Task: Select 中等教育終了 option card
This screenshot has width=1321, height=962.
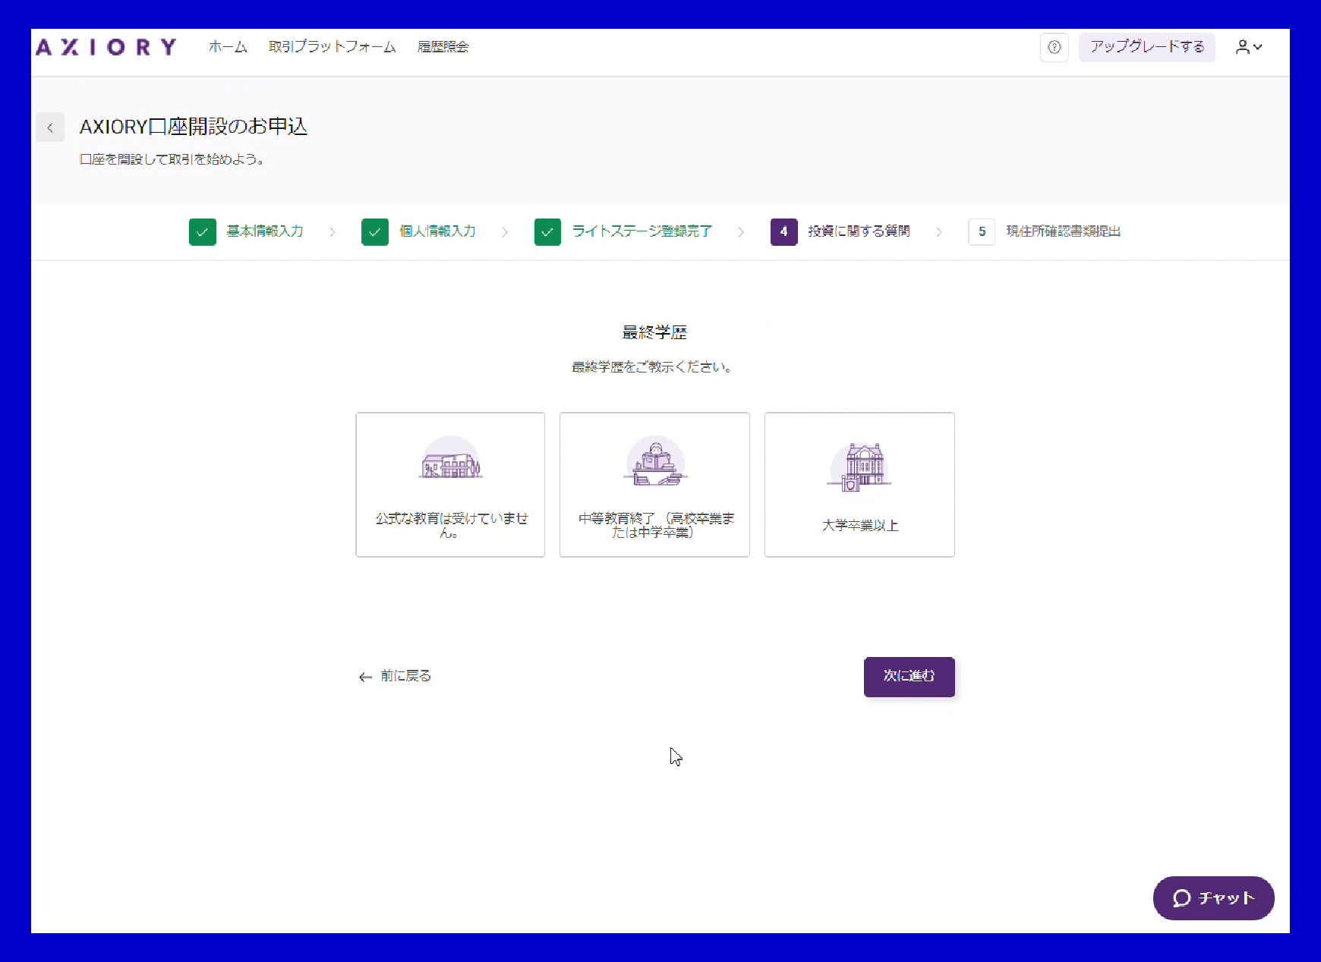Action: pyautogui.click(x=654, y=485)
